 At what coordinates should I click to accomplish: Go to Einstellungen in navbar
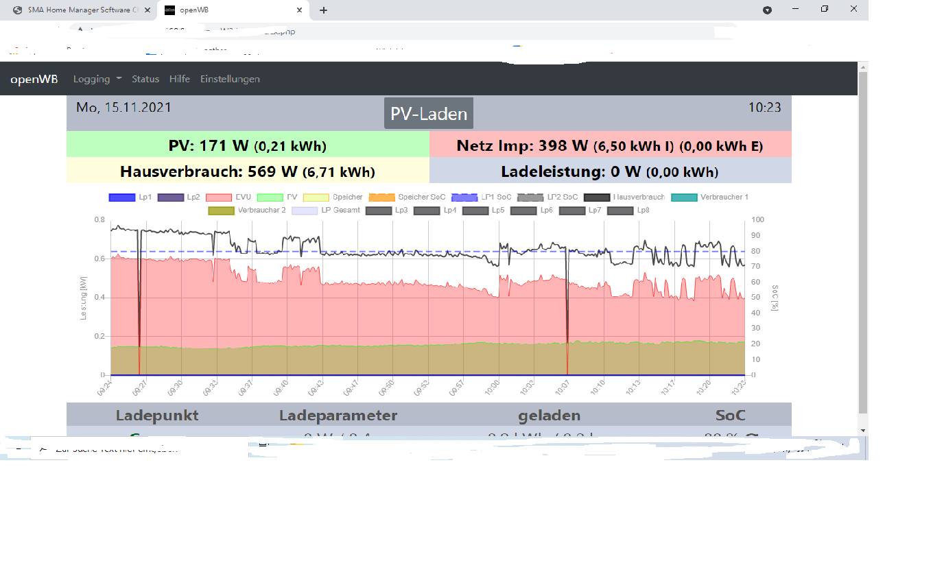coord(230,79)
